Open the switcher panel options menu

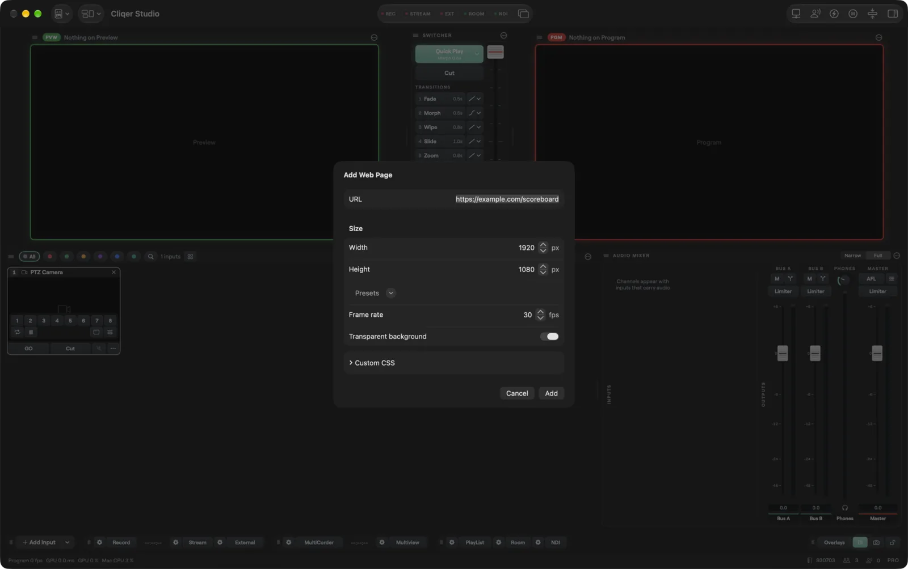(503, 35)
